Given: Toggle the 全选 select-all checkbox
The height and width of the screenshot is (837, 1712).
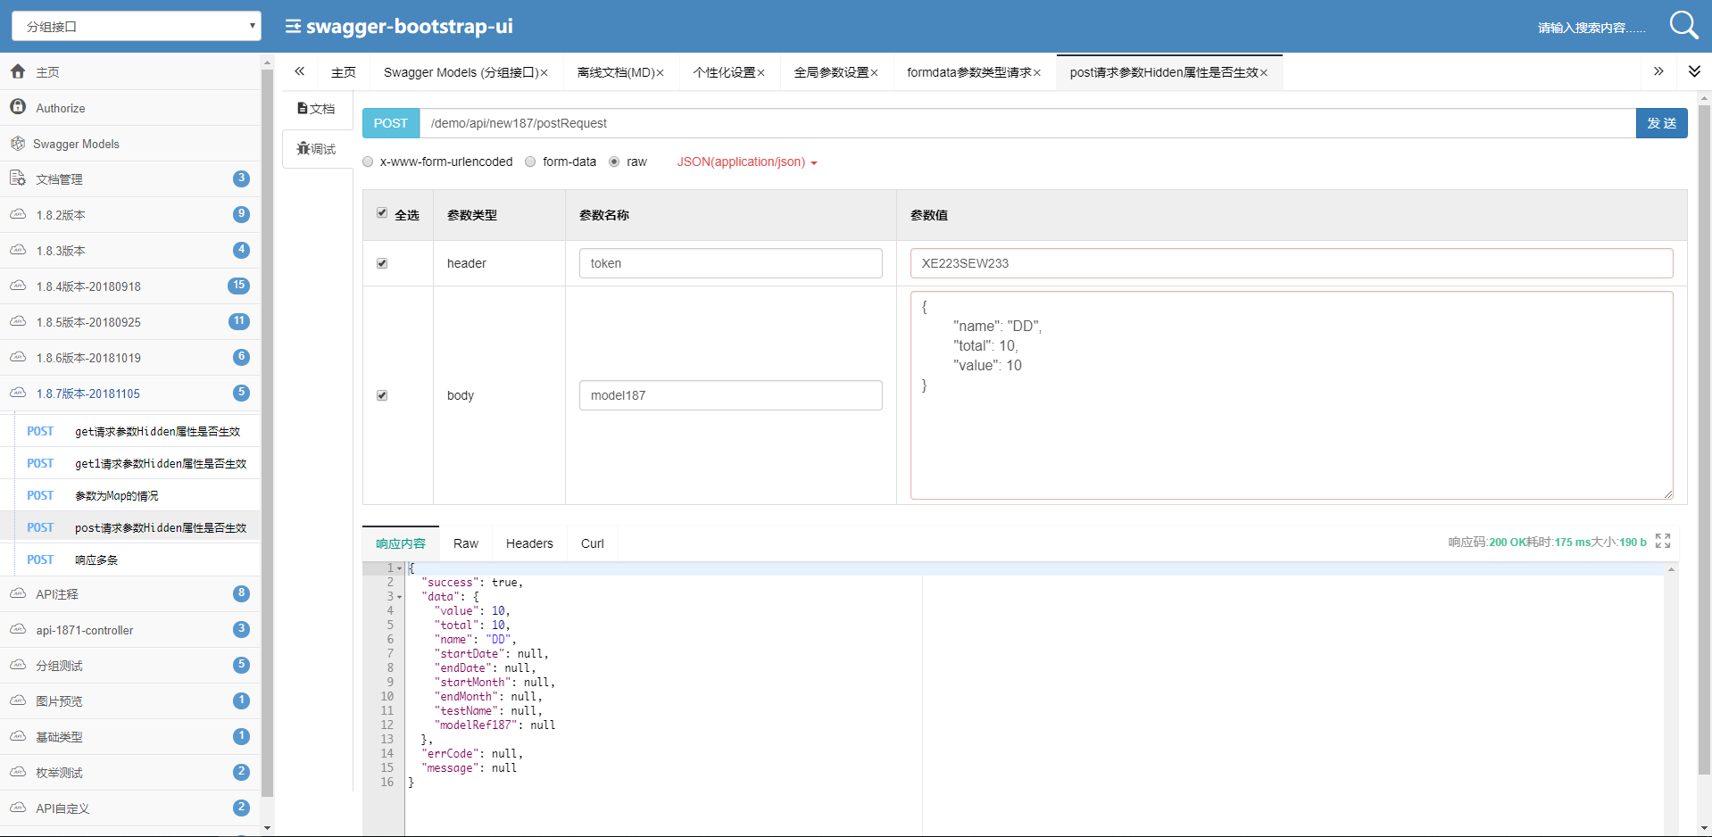Looking at the screenshot, I should [382, 213].
